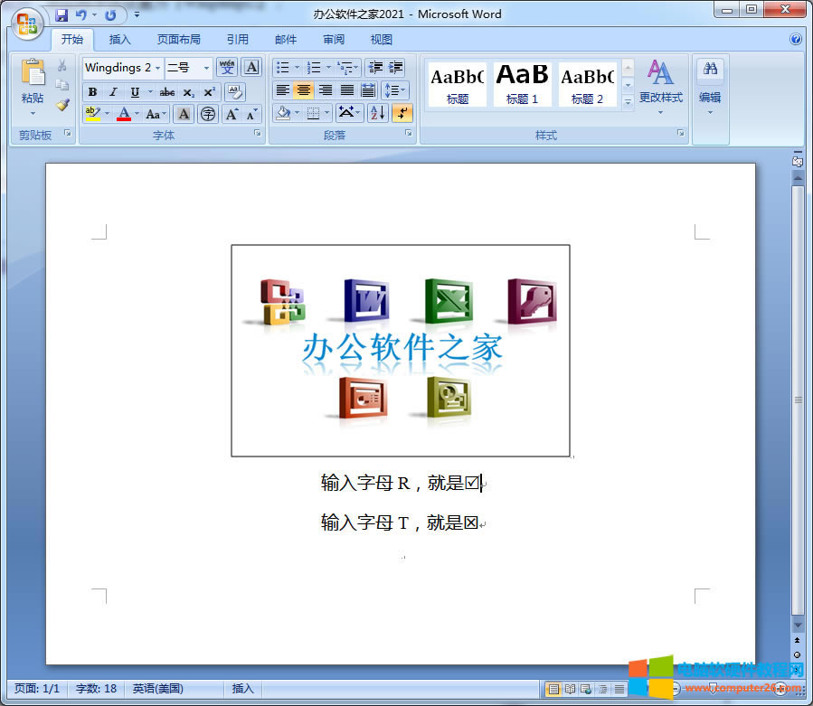
Task: Expand underline style options arrow
Action: point(150,92)
